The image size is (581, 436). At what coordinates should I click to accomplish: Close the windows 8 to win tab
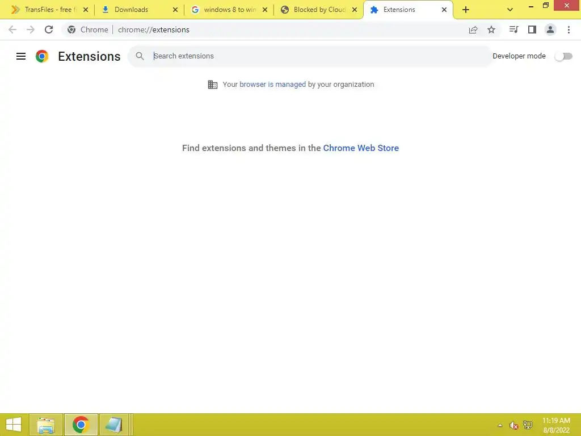[x=265, y=10]
